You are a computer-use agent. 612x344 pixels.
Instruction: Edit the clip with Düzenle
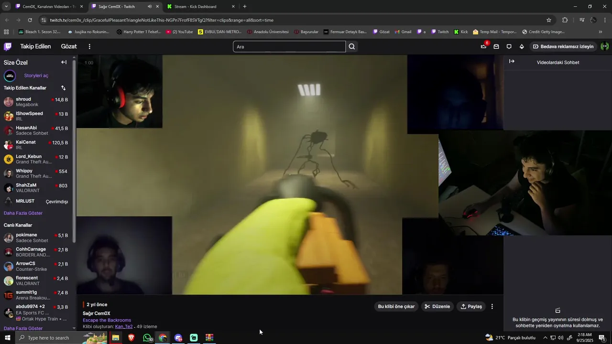tap(437, 307)
